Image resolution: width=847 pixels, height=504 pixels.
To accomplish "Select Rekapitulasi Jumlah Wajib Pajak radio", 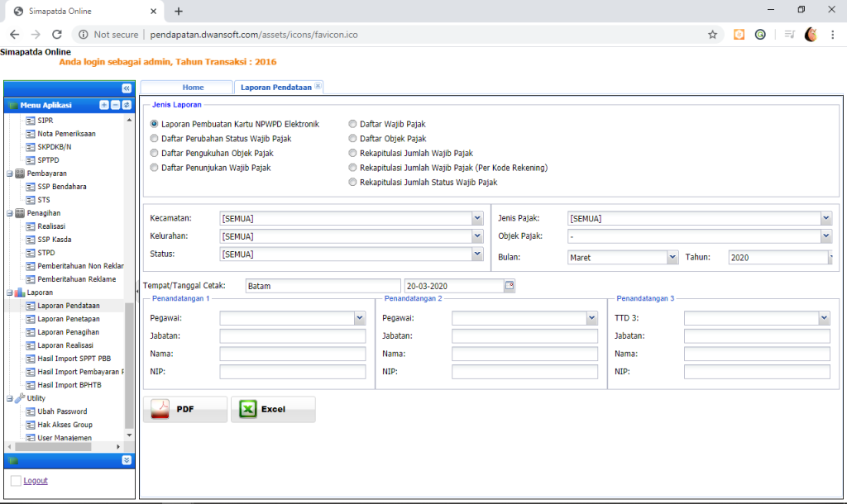I will point(352,153).
